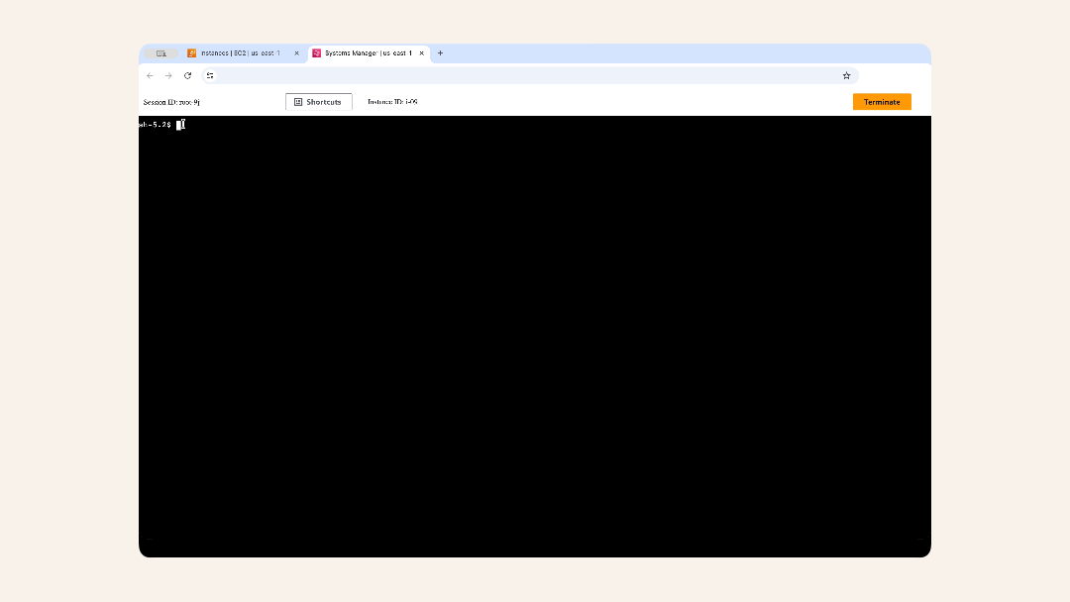Click the keyboard icon inside Shortcuts button
1070x602 pixels.
coord(297,101)
